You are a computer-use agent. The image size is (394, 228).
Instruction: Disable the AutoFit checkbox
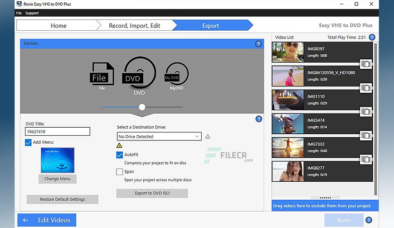coord(119,155)
